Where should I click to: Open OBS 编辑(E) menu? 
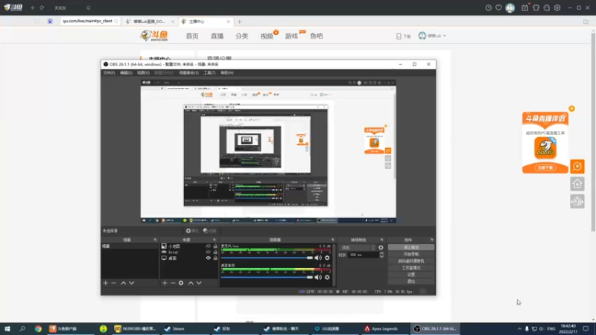126,73
